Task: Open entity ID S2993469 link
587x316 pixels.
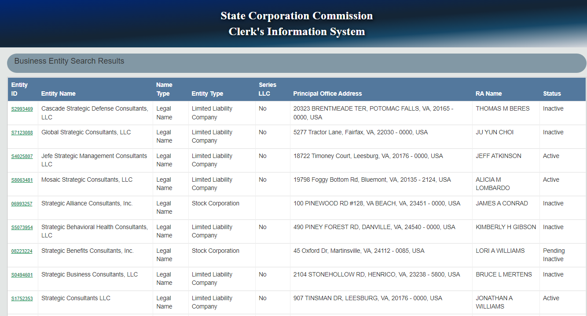Action: pos(22,109)
